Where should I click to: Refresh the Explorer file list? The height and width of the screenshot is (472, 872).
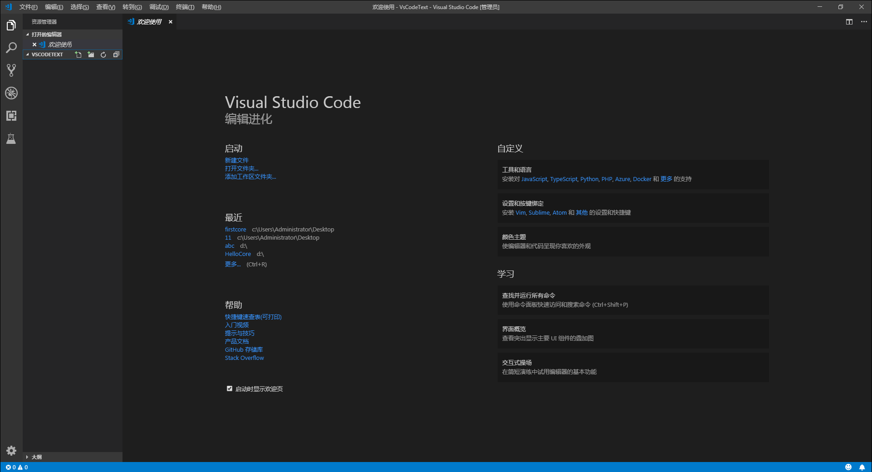pos(103,54)
